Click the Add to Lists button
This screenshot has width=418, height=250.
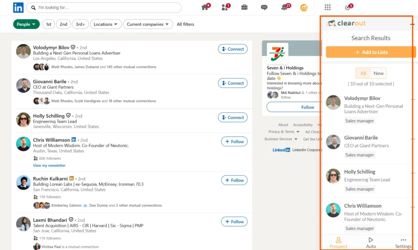371,52
